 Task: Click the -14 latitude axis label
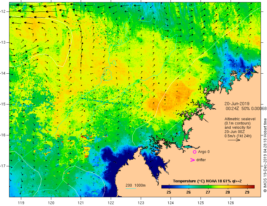(x=3, y=73)
